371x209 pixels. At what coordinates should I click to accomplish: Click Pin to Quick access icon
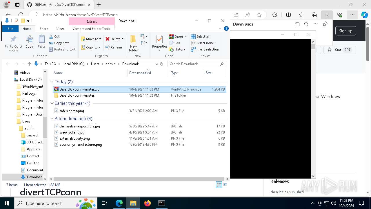pyautogui.click(x=13, y=43)
